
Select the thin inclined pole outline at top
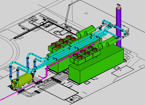[67, 15]
